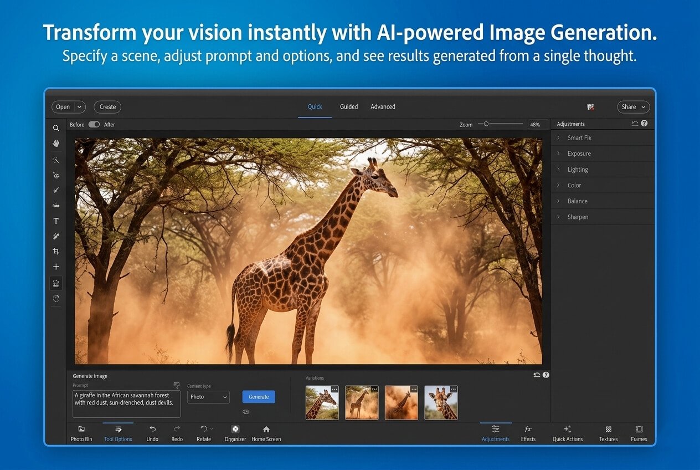
Task: Open the Advanced editing tab
Action: click(x=383, y=106)
